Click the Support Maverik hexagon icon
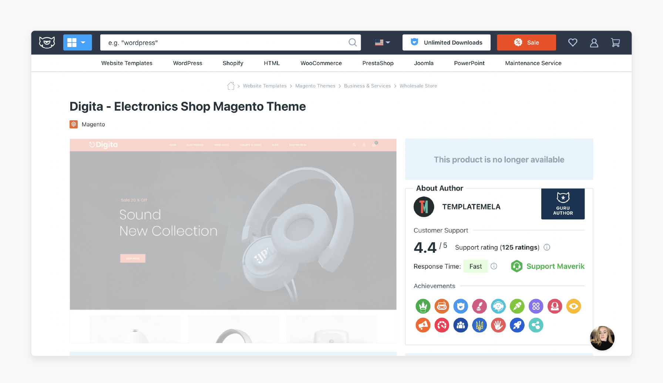Screen dimensions: 663x383 click(x=517, y=266)
